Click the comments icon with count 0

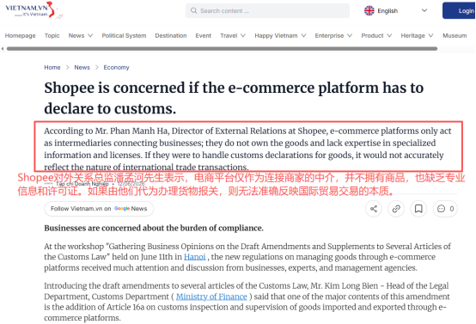445,209
